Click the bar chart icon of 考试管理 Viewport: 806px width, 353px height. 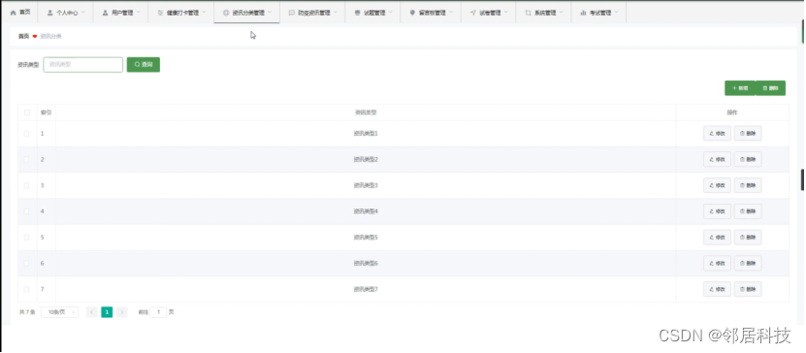(x=583, y=13)
